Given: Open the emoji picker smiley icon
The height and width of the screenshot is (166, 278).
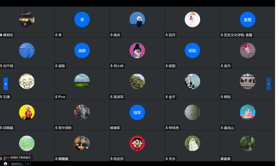Looking at the screenshot, I should pyautogui.click(x=6, y=164).
